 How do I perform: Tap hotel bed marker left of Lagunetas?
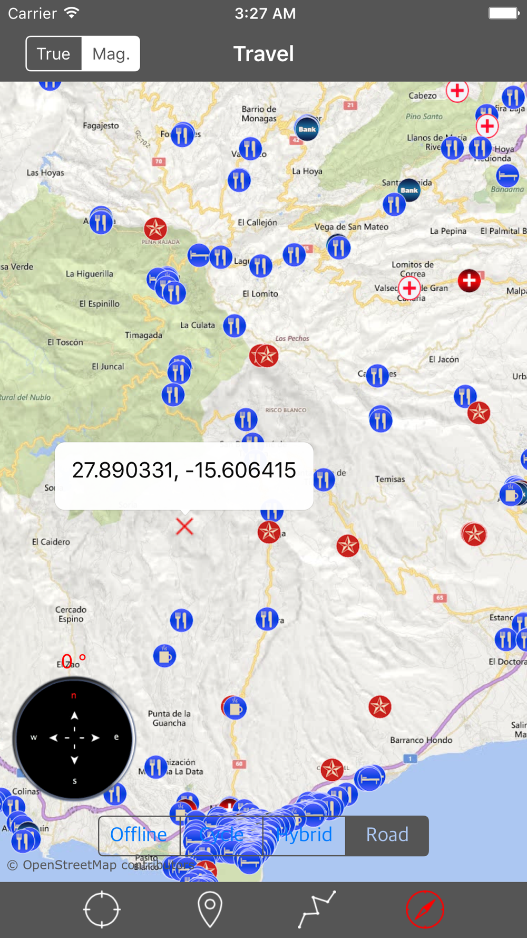point(199,256)
